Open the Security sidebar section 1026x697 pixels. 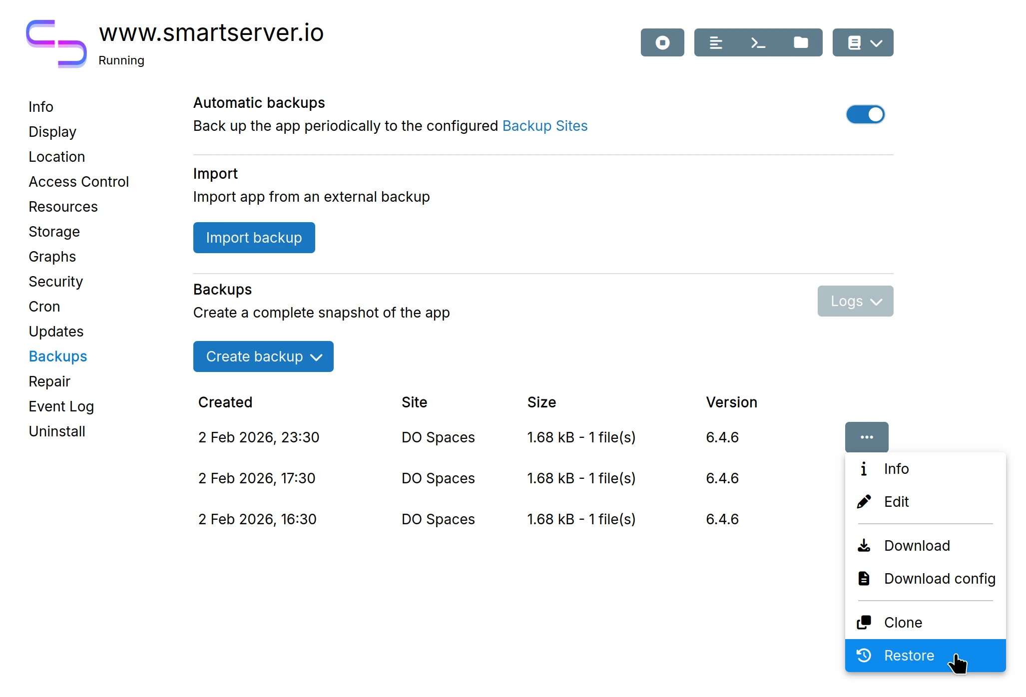[55, 282]
